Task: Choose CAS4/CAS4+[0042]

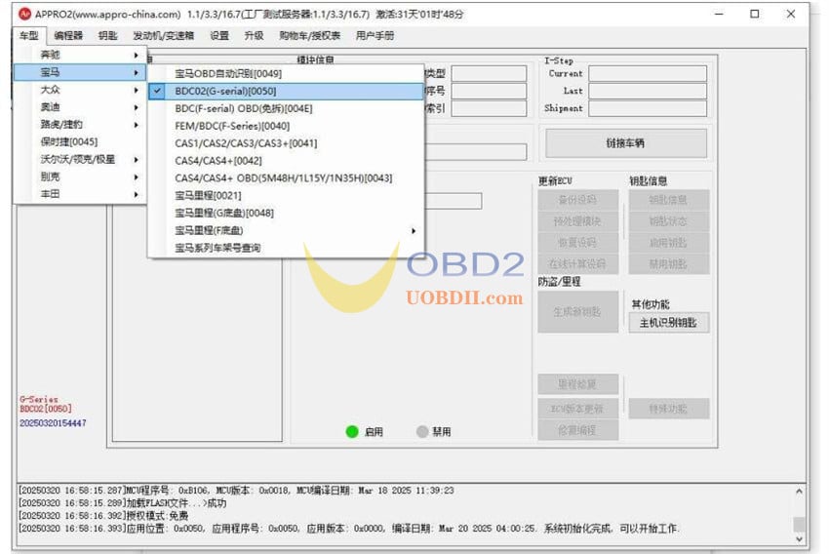Action: coord(286,161)
